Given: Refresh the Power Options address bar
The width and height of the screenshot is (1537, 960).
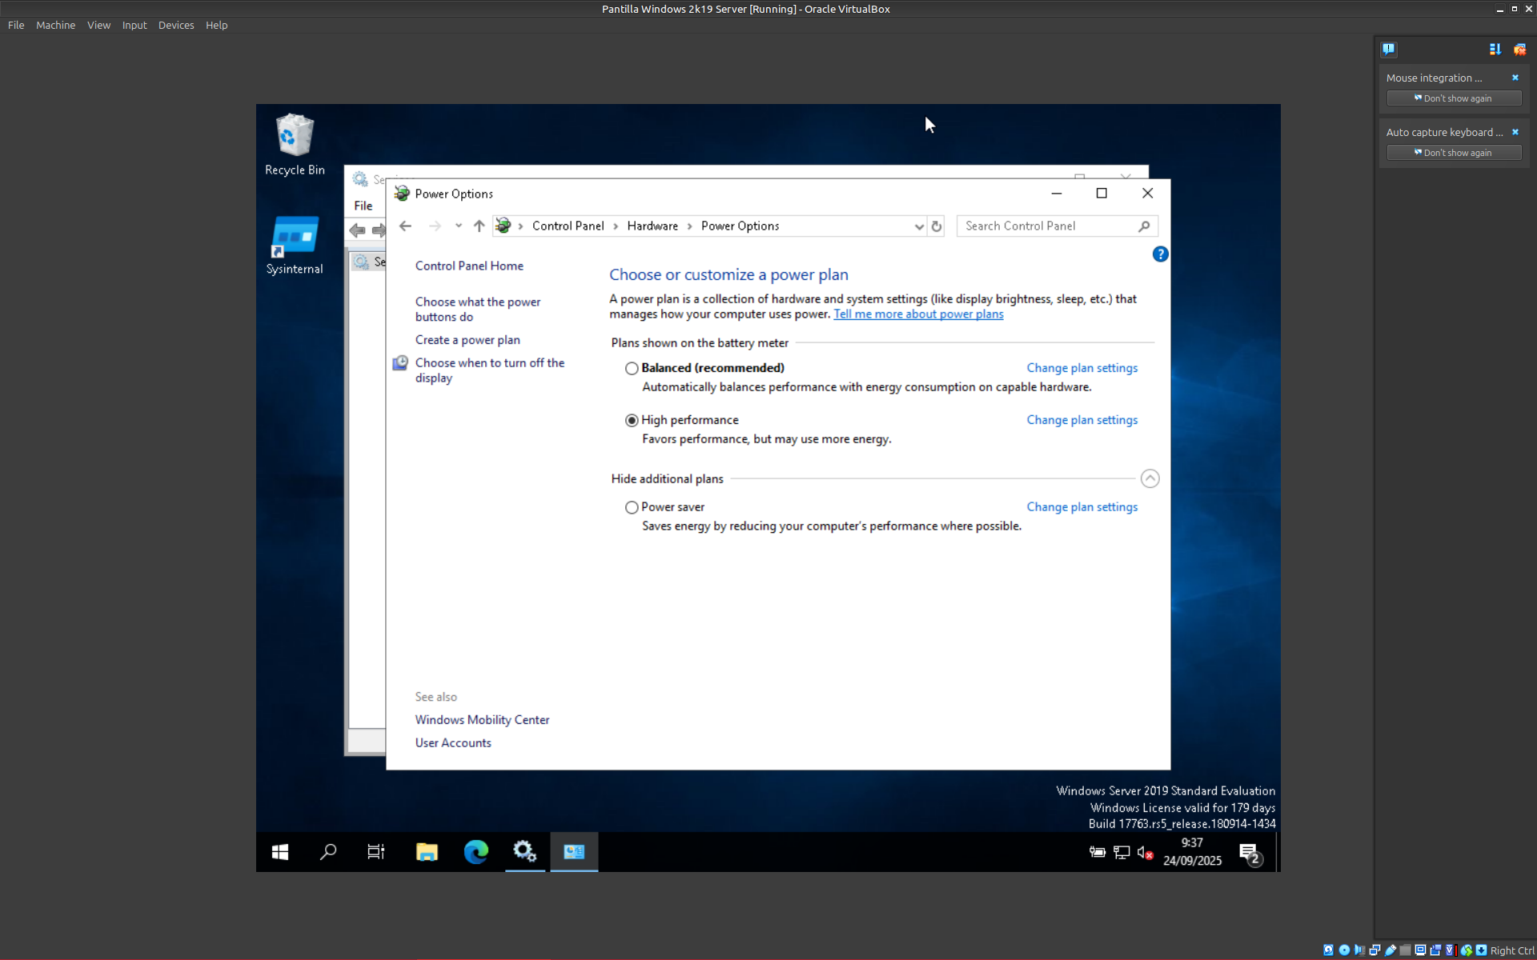Looking at the screenshot, I should (x=937, y=226).
